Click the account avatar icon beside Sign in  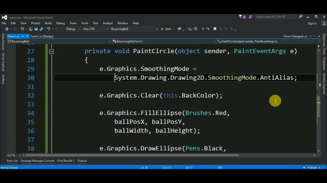[324, 23]
